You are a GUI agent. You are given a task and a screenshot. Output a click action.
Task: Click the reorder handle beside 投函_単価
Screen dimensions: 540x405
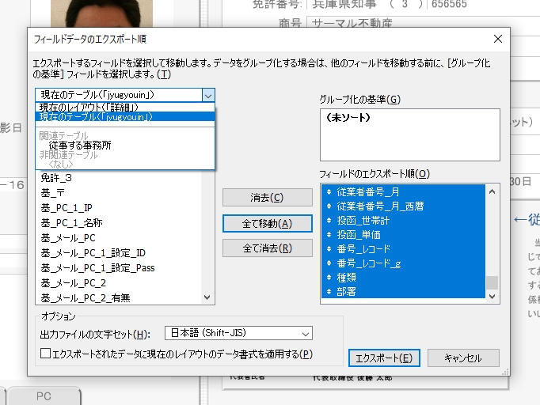click(329, 234)
